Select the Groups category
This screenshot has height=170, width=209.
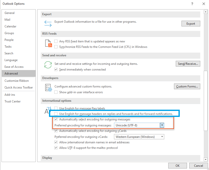[19, 33]
